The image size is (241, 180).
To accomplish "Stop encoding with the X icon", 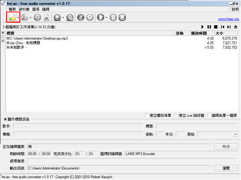I will (x=123, y=18).
